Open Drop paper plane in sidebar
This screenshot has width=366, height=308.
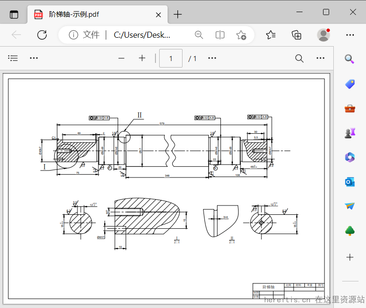(x=350, y=206)
